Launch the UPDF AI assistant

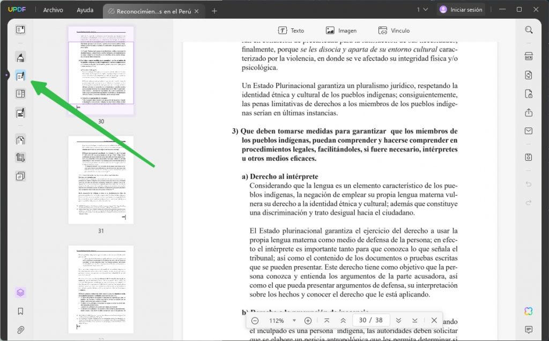pos(529,311)
